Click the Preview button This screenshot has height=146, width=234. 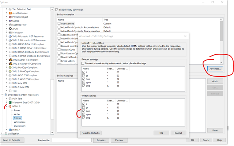click(119, 140)
